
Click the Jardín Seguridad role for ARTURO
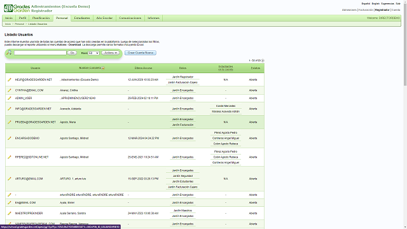(183, 176)
